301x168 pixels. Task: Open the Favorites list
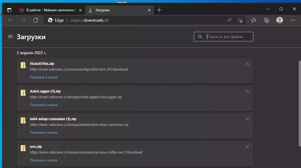(254, 20)
